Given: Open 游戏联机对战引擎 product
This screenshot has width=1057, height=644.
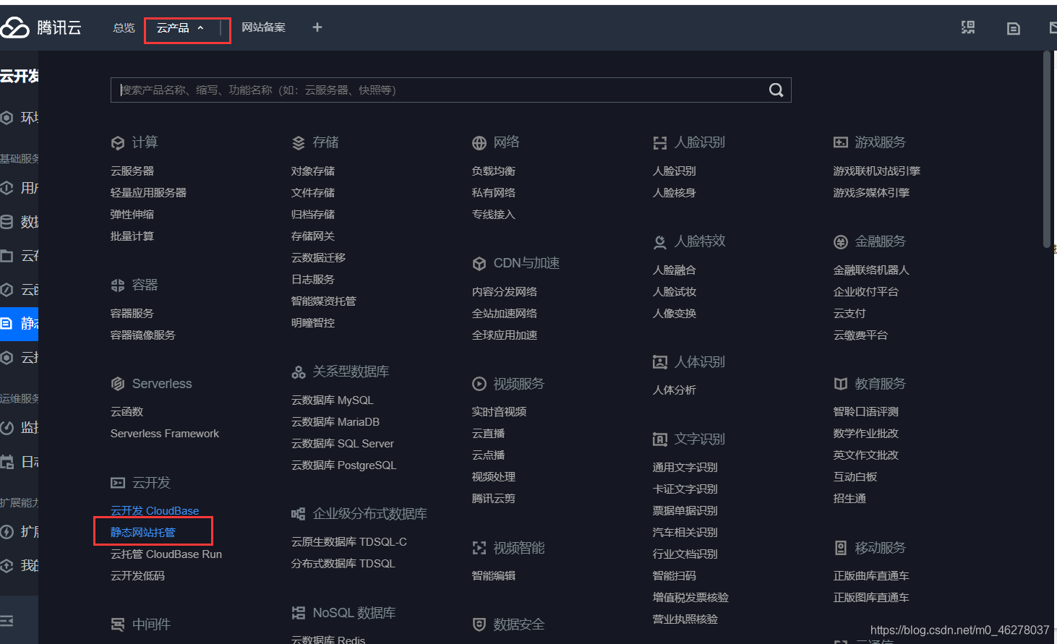Looking at the screenshot, I should pyautogui.click(x=877, y=171).
